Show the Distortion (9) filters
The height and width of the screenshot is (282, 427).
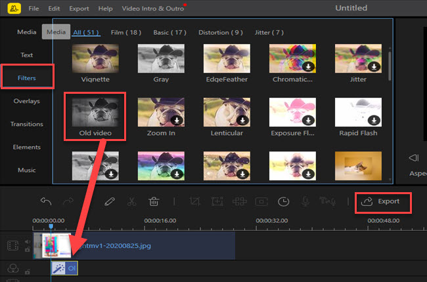click(220, 31)
